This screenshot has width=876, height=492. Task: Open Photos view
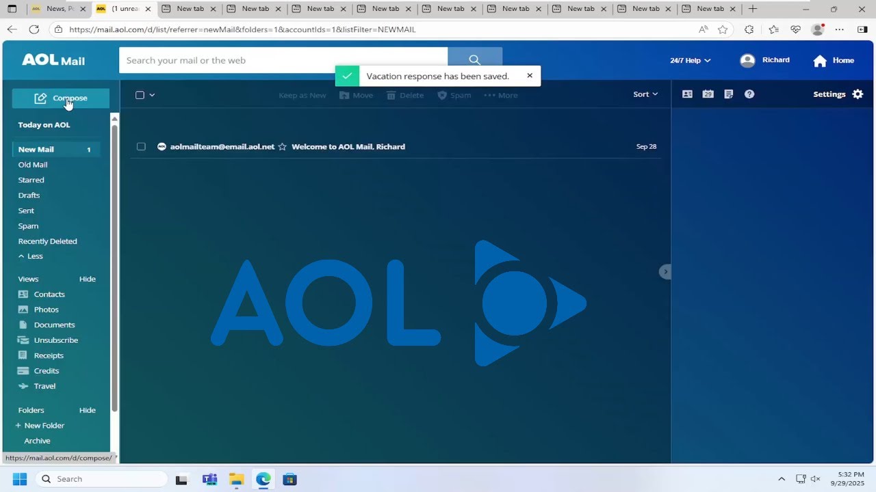tap(38, 310)
